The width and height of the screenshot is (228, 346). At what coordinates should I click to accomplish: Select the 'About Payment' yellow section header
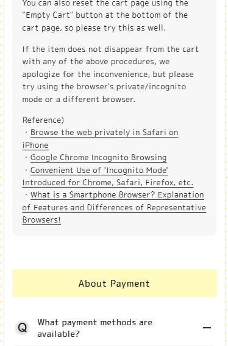[114, 283]
